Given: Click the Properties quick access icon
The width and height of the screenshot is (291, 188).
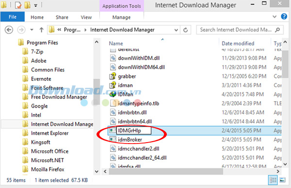Looking at the screenshot, I should point(18,5).
